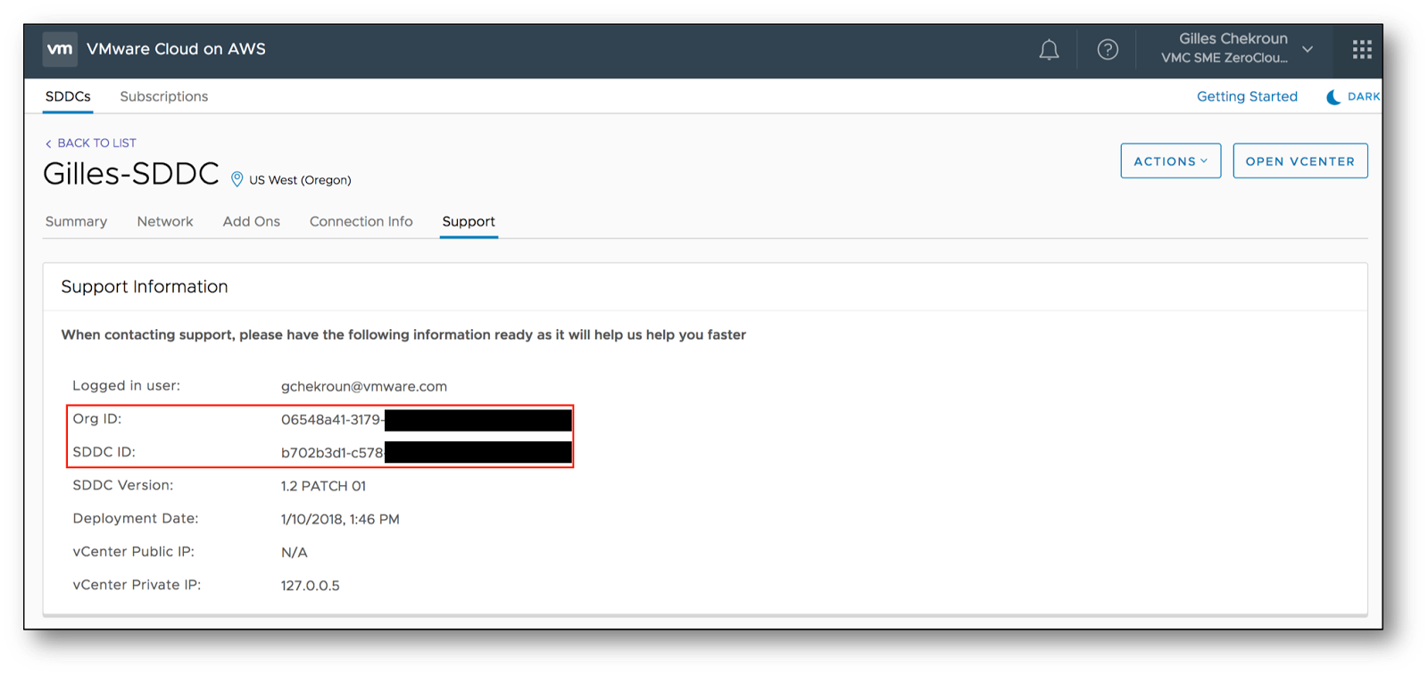This screenshot has width=1428, height=675.
Task: Click the SDDC ID label
Action: click(x=104, y=452)
